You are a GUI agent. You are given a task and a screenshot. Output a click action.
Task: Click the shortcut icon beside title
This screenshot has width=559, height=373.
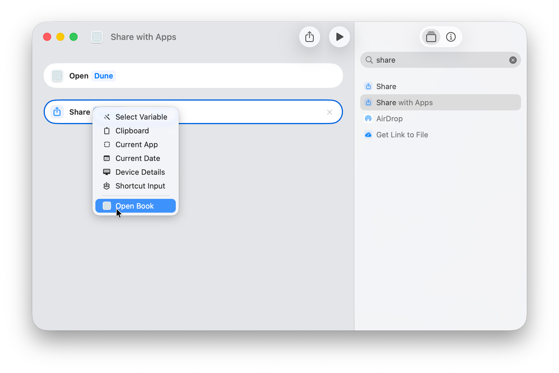[97, 37]
